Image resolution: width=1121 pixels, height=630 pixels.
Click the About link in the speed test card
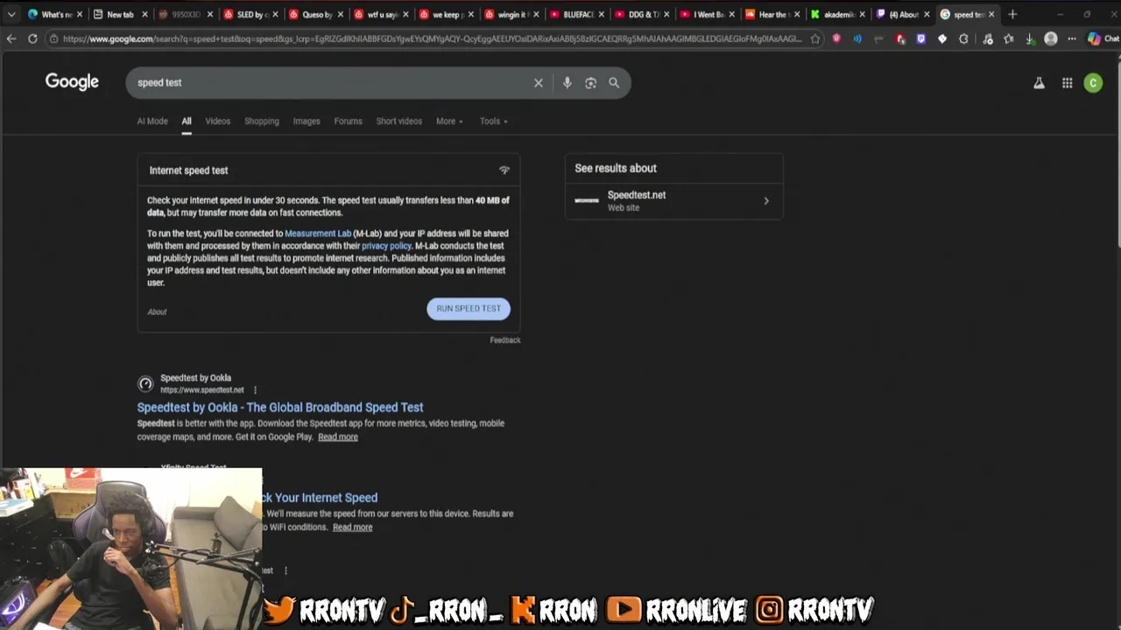(157, 311)
